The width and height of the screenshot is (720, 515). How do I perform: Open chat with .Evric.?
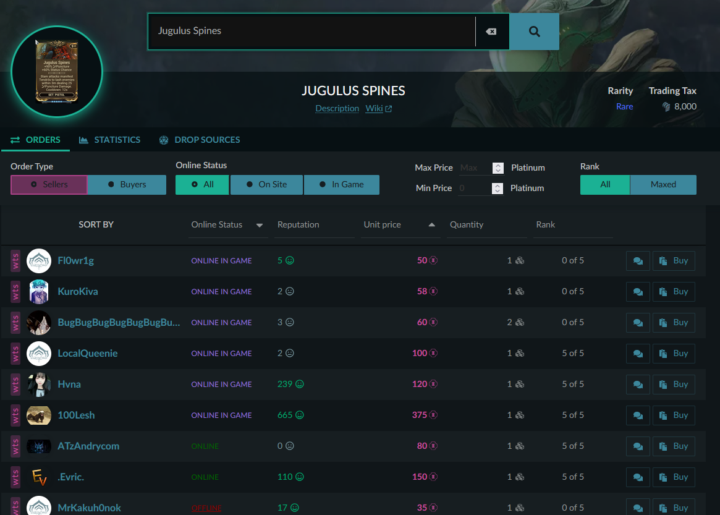click(x=638, y=477)
